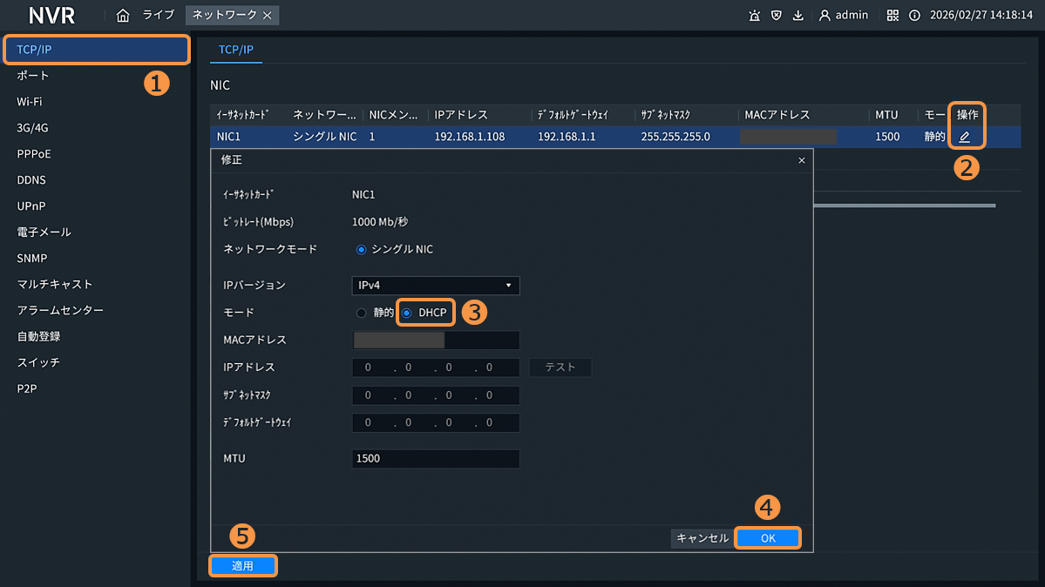This screenshot has width=1045, height=587.
Task: Select the シングル NIC radio button
Action: tap(362, 249)
